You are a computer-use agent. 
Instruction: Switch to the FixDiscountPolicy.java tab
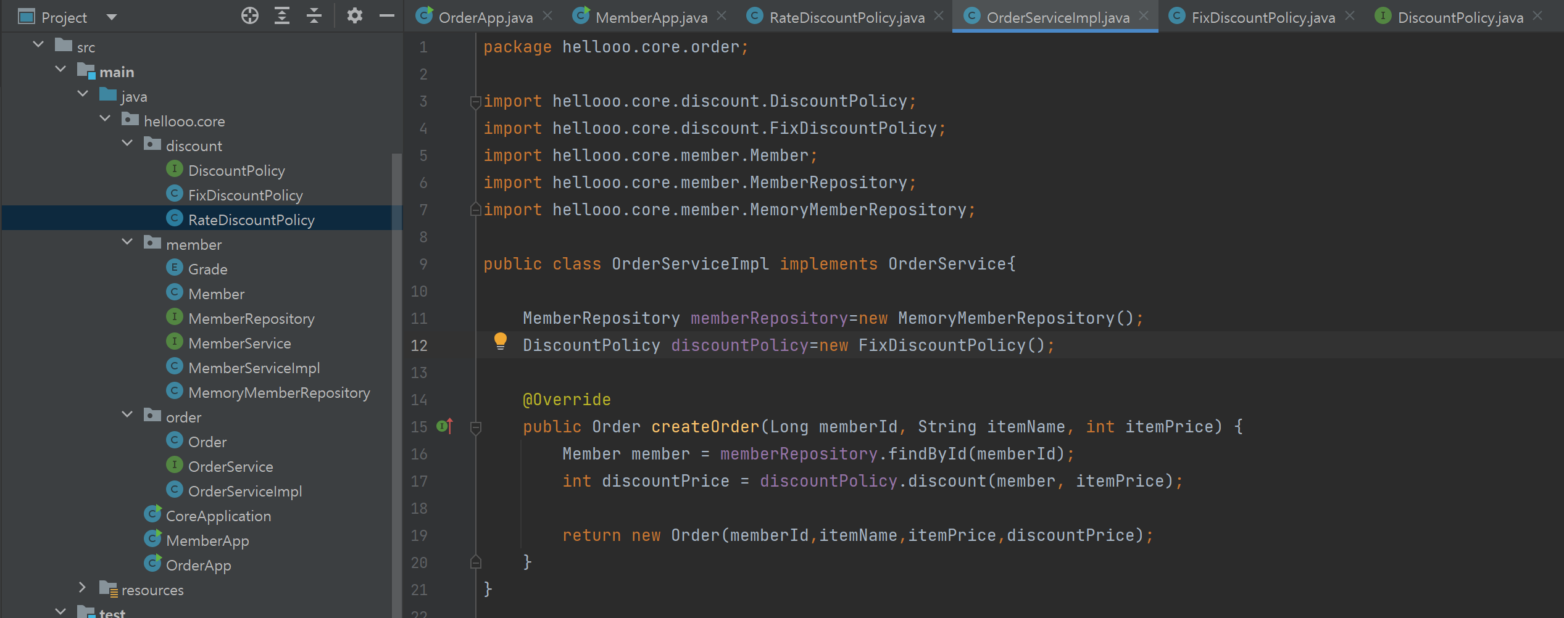[1263, 17]
